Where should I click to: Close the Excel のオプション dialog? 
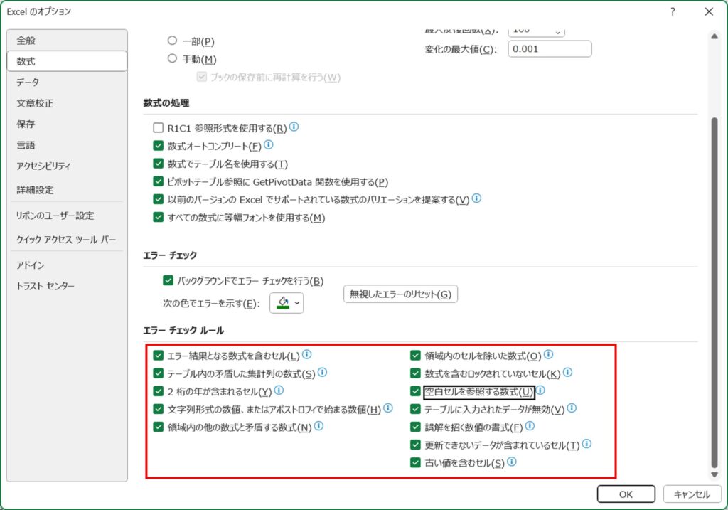pyautogui.click(x=709, y=11)
